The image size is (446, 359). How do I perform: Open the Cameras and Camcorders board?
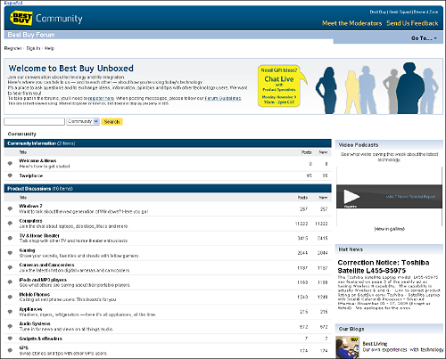coord(46,265)
